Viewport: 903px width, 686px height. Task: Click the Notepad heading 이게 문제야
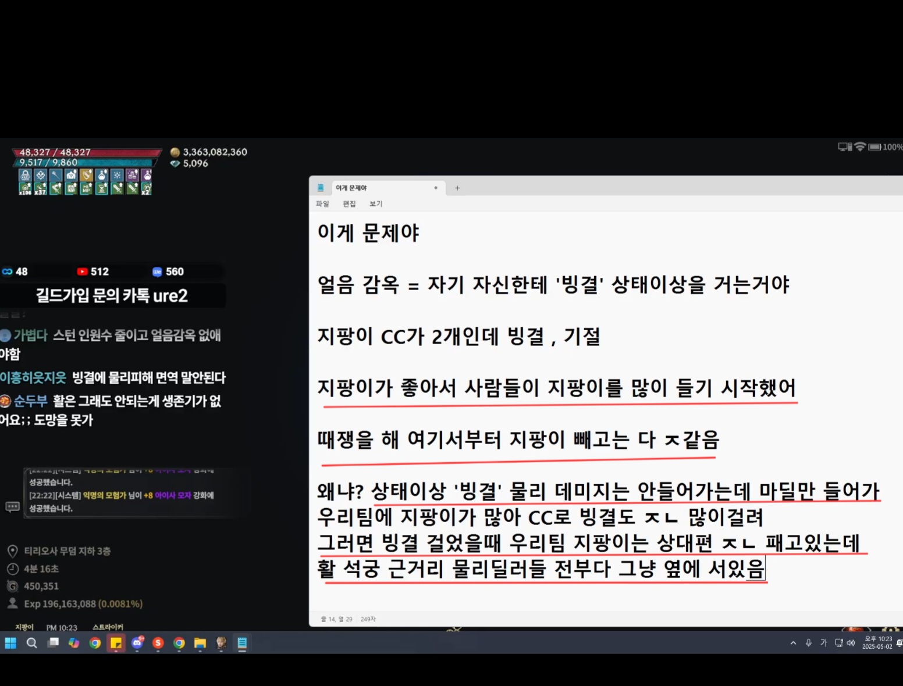point(368,233)
